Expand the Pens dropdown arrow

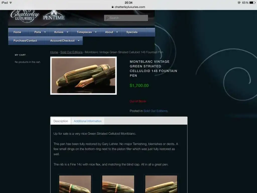pos(45,32)
